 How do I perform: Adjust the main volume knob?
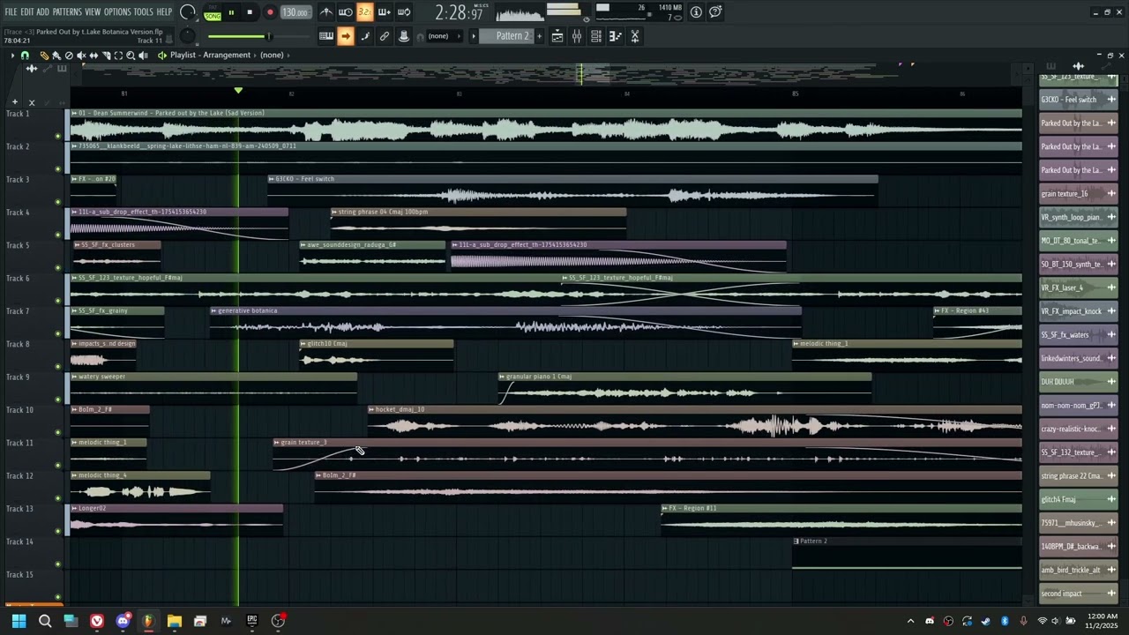(187, 12)
